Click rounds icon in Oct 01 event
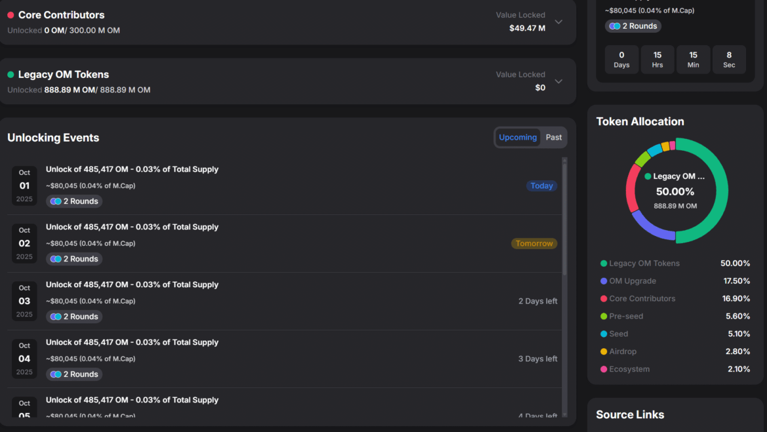The height and width of the screenshot is (432, 767). pyautogui.click(x=56, y=201)
